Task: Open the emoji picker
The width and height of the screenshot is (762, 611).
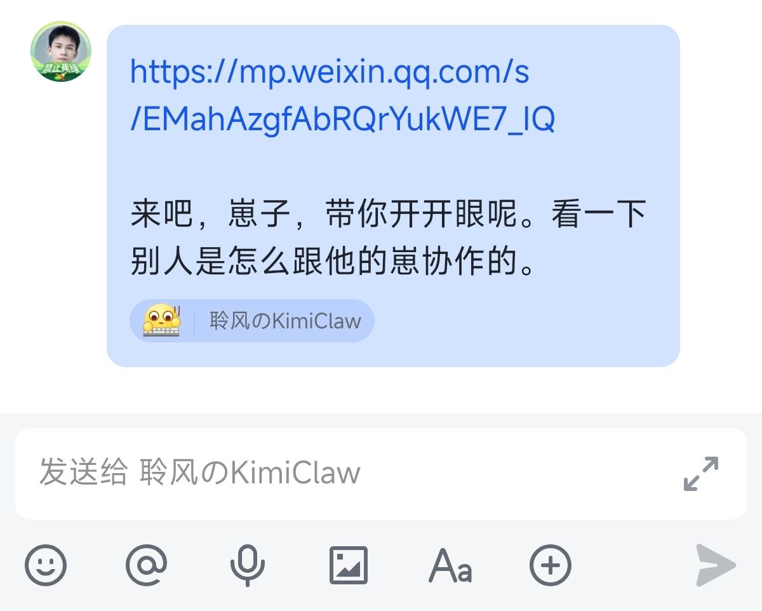Action: click(x=46, y=565)
